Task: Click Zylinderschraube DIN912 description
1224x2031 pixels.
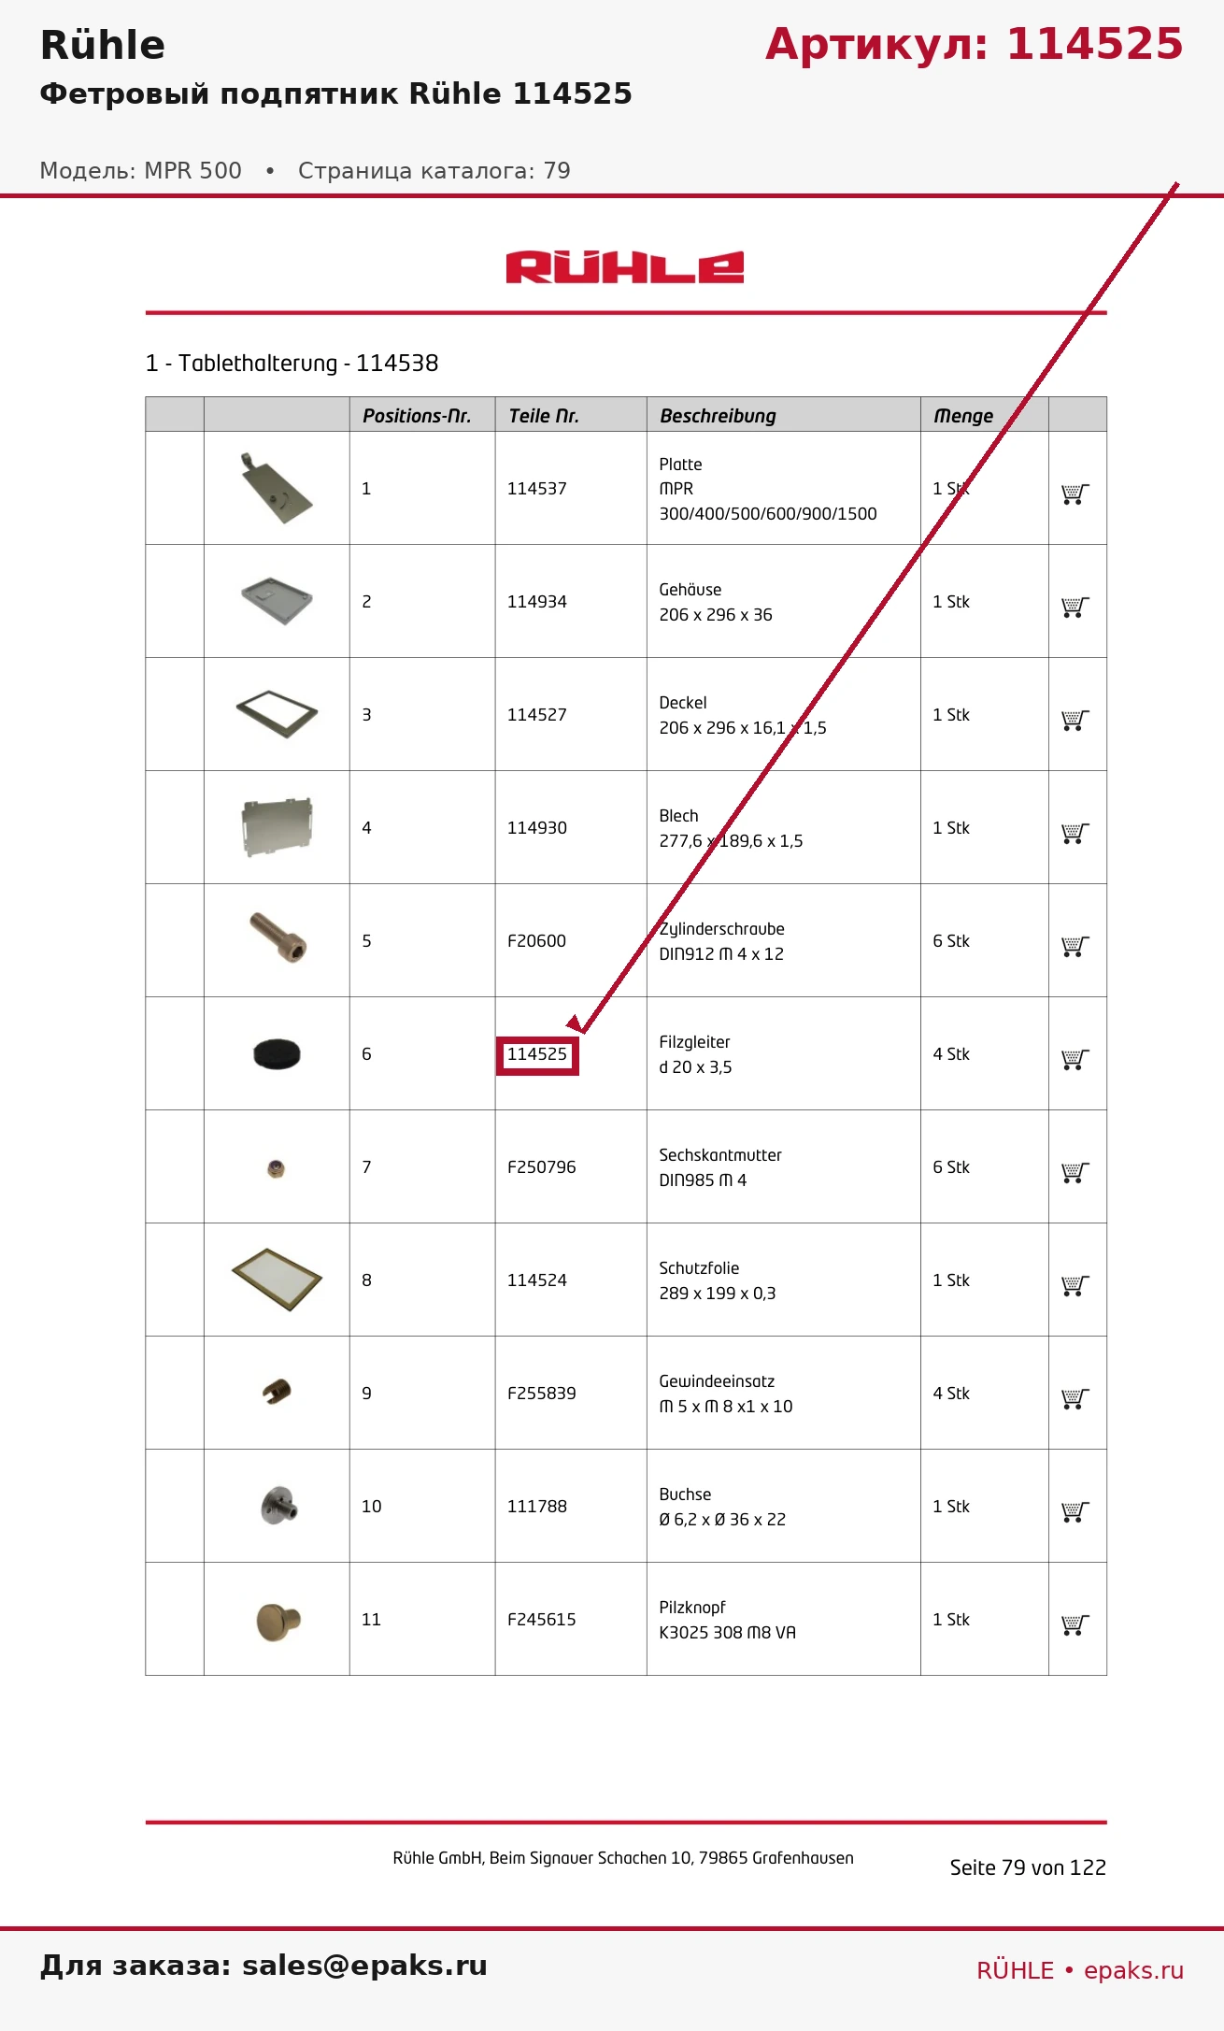Action: (x=721, y=941)
